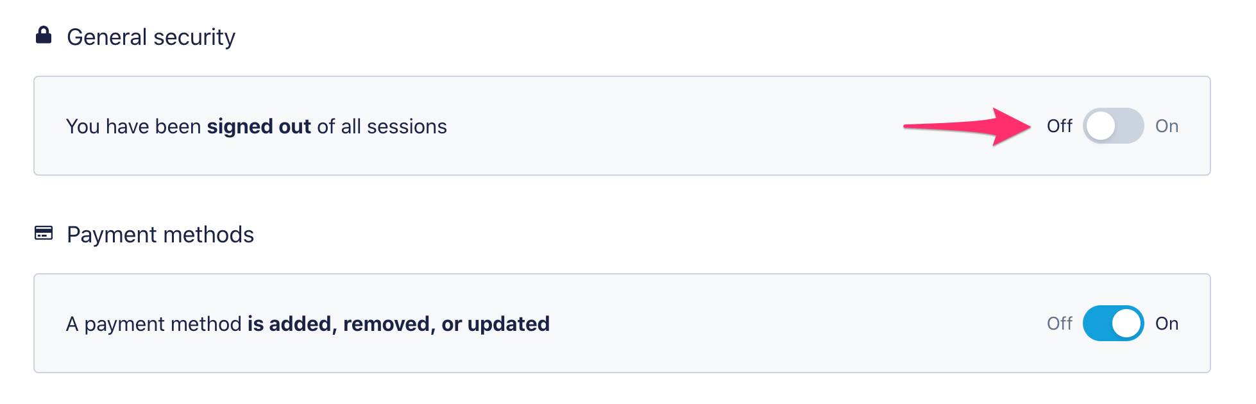Click the bold "signed out" words
Image resolution: width=1256 pixels, height=404 pixels.
coord(259,126)
